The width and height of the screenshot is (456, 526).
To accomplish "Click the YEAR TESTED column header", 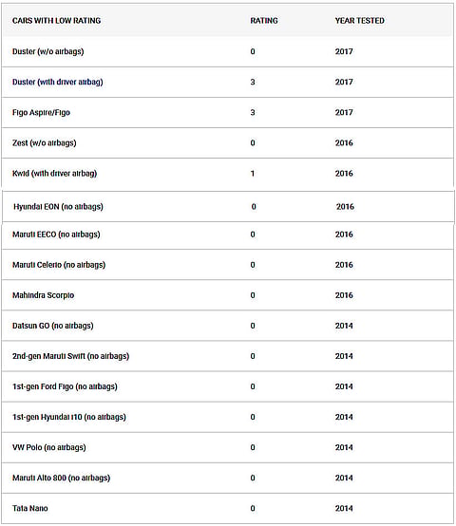I will 360,21.
